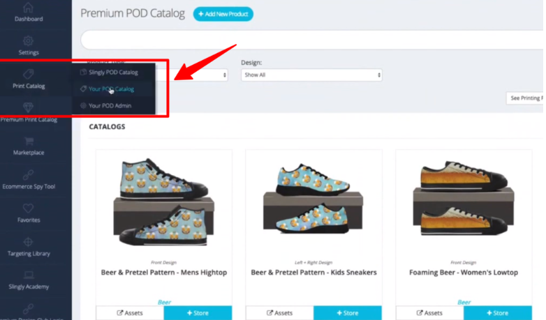Click Beer & Pretzel Pattern - Mens Hightop title
The height and width of the screenshot is (320, 546).
point(164,273)
